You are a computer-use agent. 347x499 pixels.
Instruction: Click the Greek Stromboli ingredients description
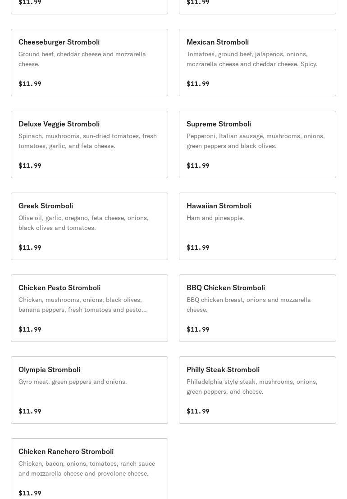click(83, 223)
